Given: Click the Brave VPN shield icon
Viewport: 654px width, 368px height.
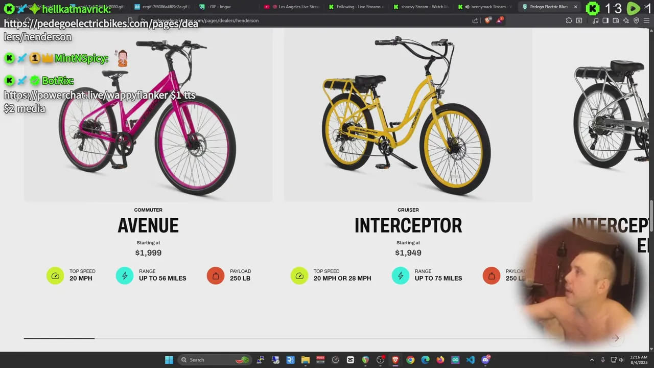Looking at the screenshot, I should click(x=636, y=20).
